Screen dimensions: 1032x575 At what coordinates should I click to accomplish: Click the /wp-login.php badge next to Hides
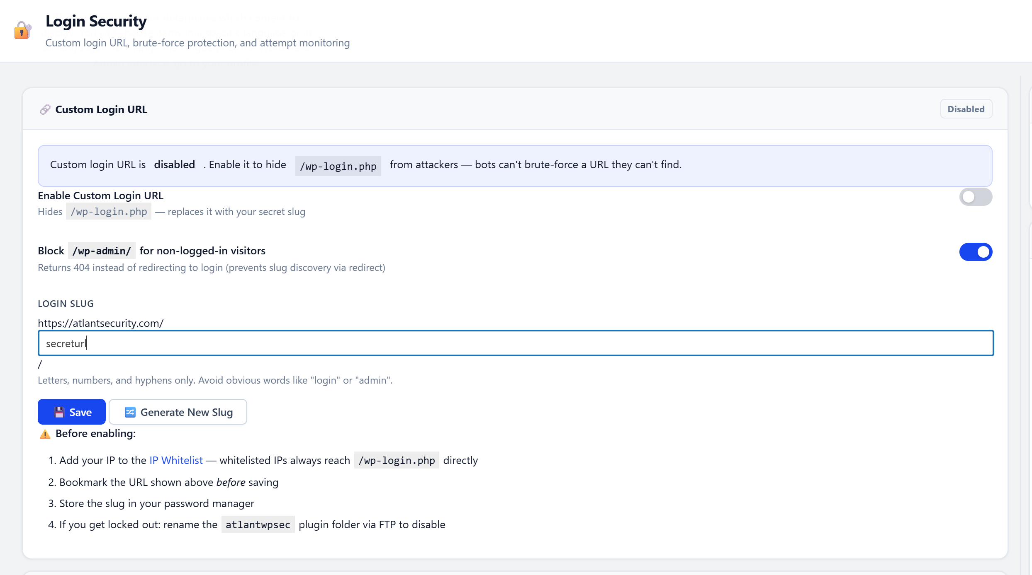point(108,211)
